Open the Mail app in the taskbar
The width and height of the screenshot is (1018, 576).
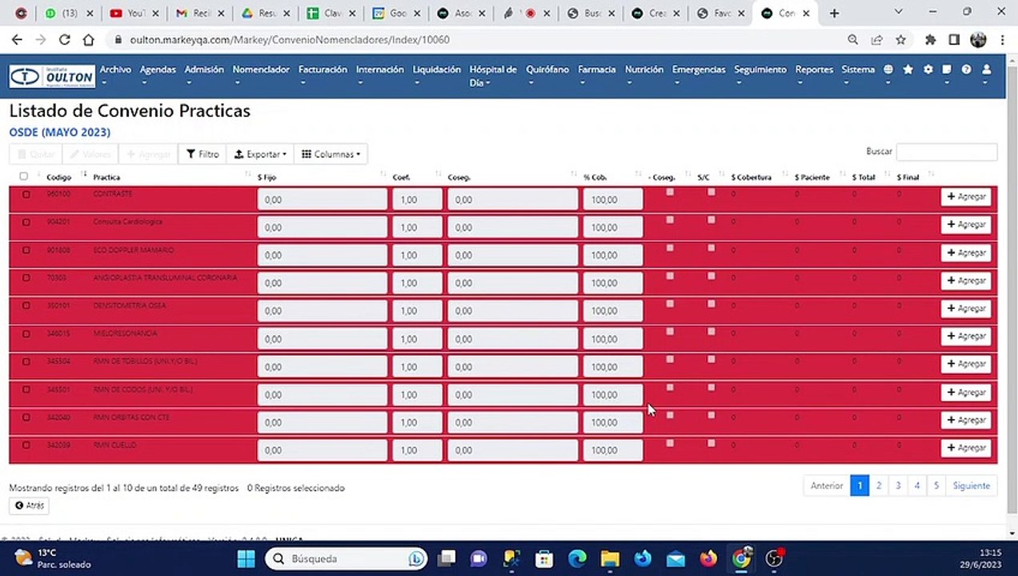pyautogui.click(x=675, y=558)
